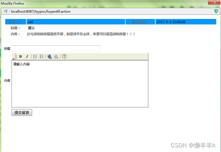Click the 留言时间 header label
The image size is (221, 152).
(139, 22)
